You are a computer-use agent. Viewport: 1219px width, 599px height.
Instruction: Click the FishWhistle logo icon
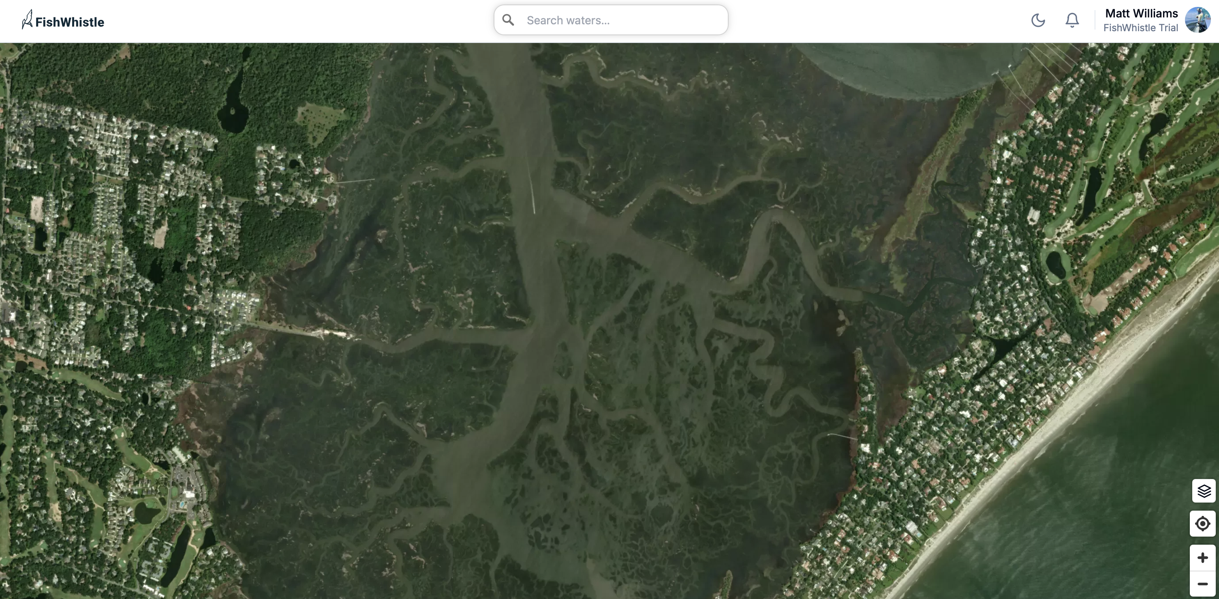(x=27, y=20)
